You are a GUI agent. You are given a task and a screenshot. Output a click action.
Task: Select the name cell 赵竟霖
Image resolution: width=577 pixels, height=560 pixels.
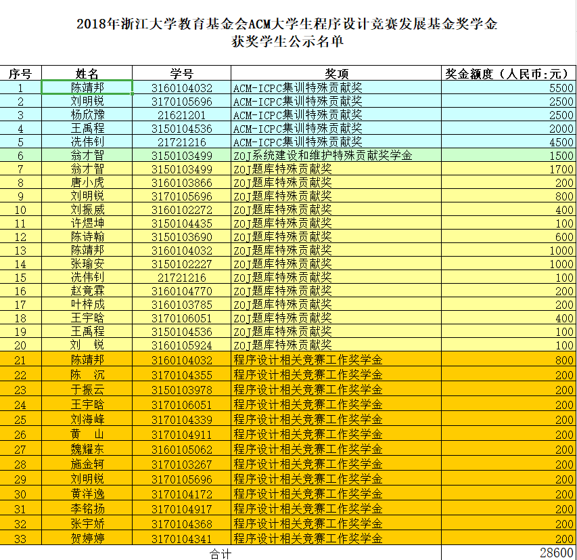(x=87, y=291)
